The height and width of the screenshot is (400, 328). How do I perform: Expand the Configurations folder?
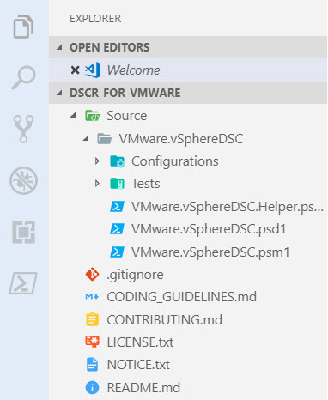click(x=97, y=161)
